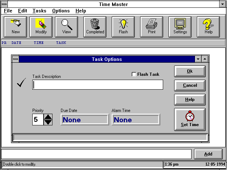
Task: Enable the Flash Task checkbox
Action: pyautogui.click(x=134, y=74)
